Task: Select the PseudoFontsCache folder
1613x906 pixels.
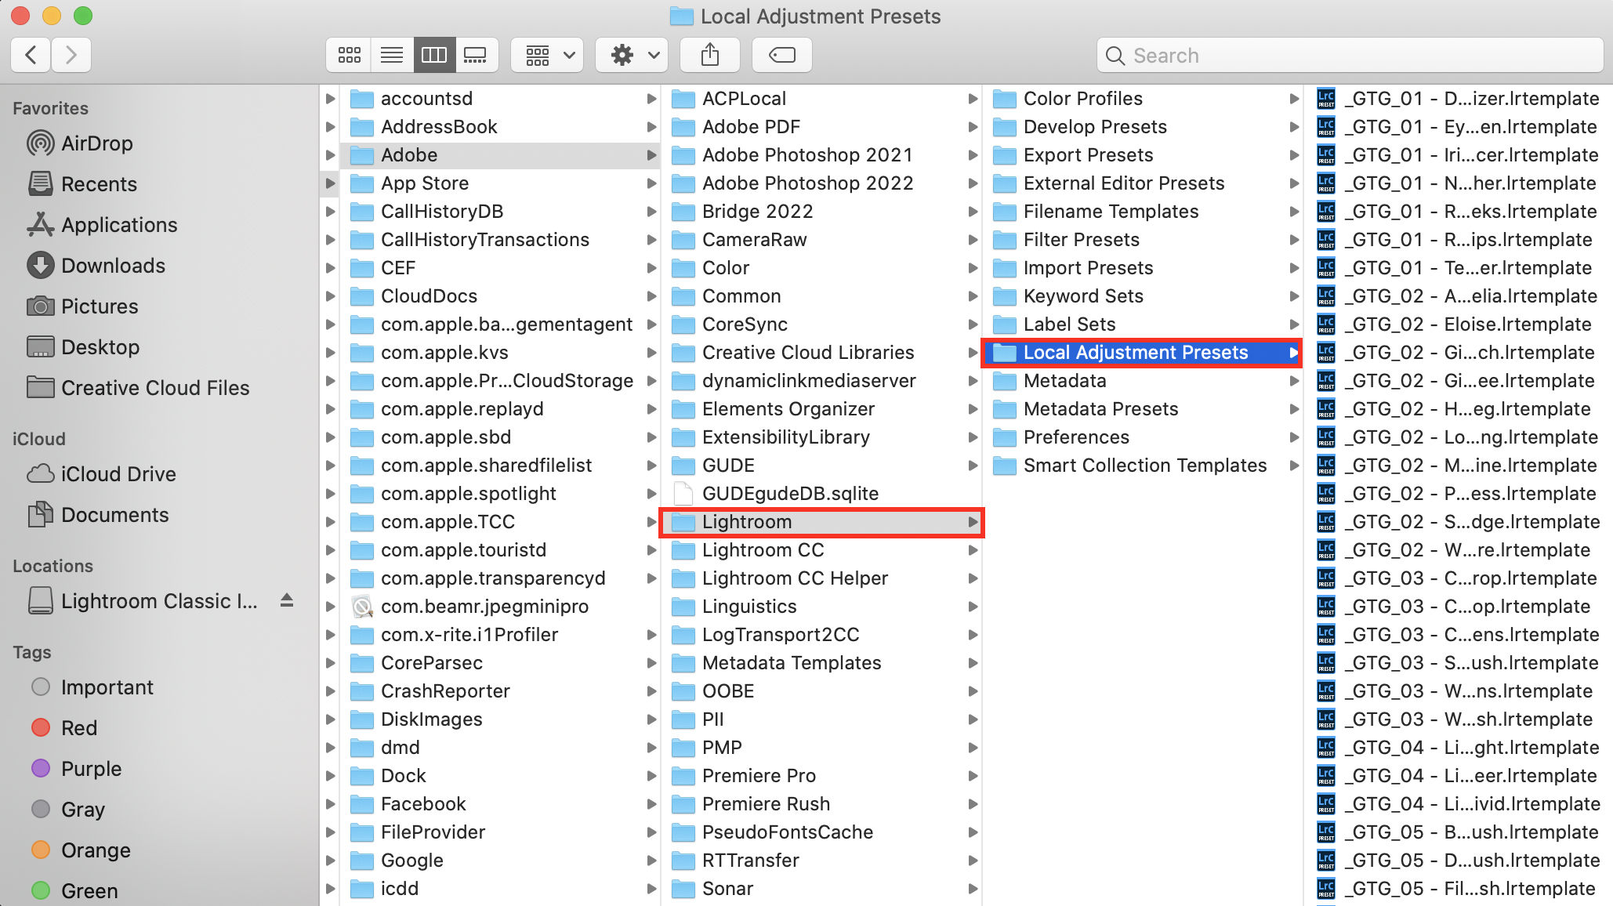Action: click(822, 832)
